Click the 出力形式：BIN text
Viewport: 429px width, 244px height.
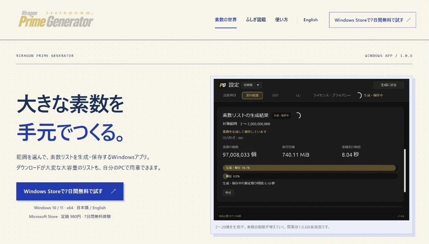(x=233, y=138)
